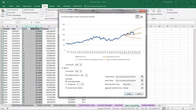Adjust Forecast End spinner
This screenshot has width=196, height=110.
(x=81, y=64)
